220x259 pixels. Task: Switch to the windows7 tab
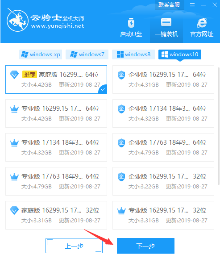coord(87,54)
